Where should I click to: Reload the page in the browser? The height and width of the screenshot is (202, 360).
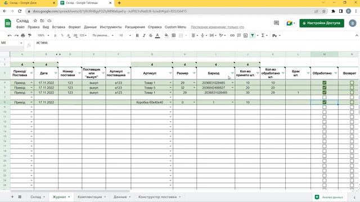coord(20,11)
